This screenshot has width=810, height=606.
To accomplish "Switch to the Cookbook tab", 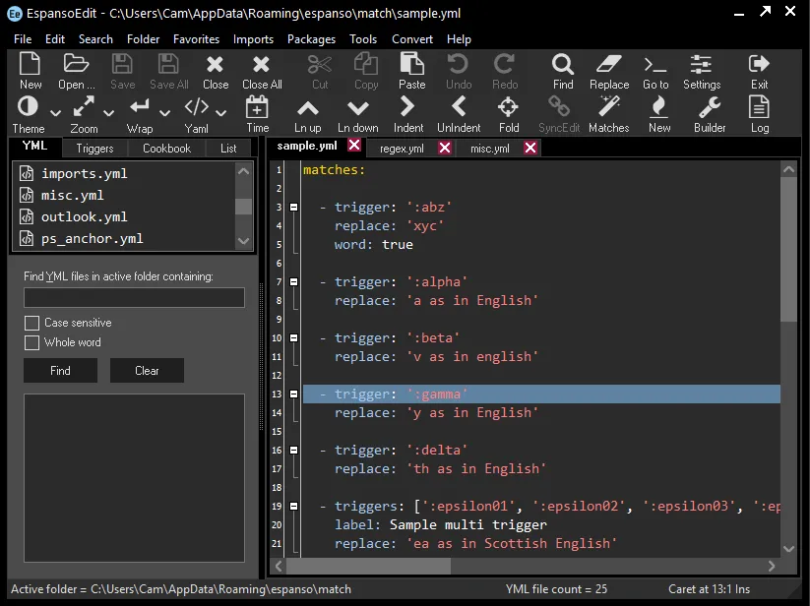I will click(166, 149).
